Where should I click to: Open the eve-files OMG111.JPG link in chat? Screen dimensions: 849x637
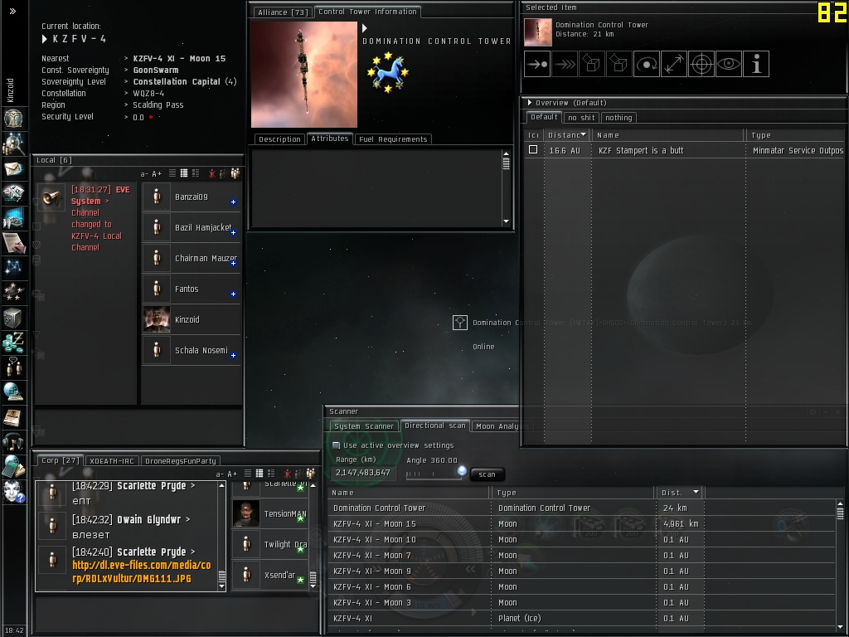[x=141, y=571]
